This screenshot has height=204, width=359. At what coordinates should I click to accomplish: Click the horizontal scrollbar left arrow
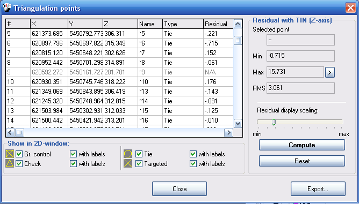(x=11, y=132)
